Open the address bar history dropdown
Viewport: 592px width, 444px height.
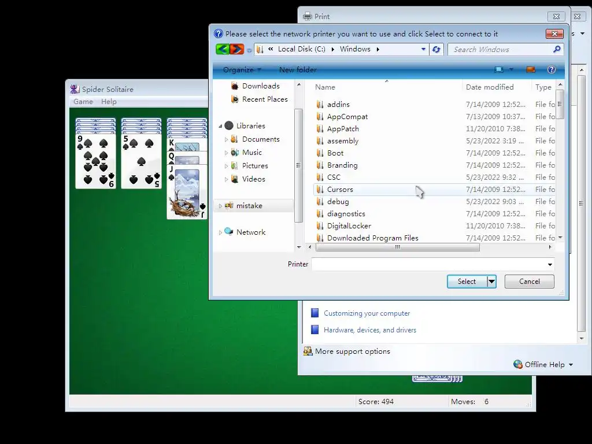(423, 50)
